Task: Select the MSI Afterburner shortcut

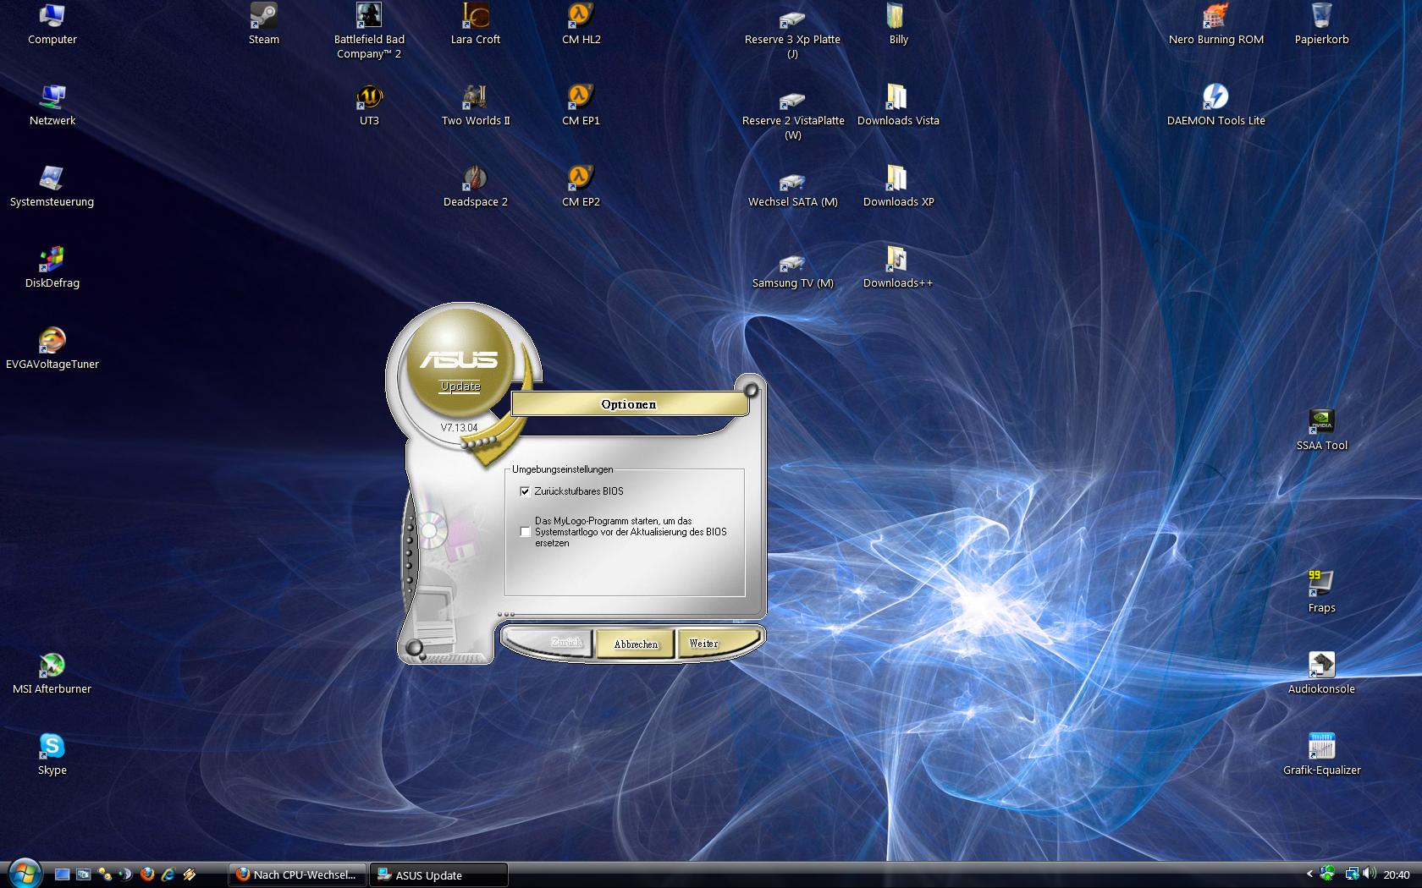Action: [52, 674]
